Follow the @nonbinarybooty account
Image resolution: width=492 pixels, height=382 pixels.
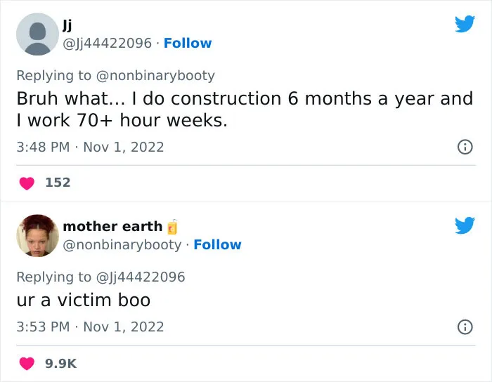[217, 245]
